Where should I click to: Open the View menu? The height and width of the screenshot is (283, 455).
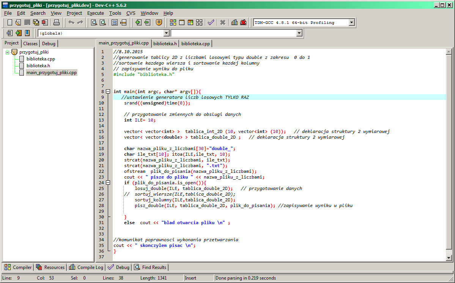[x=56, y=13]
